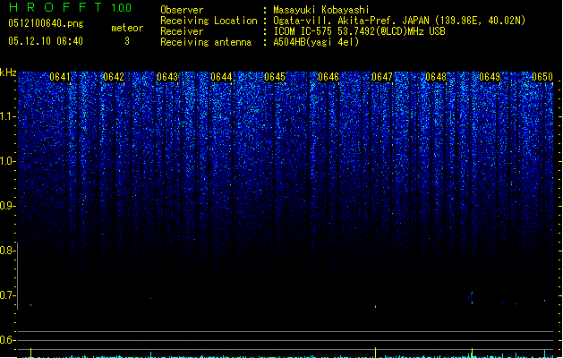
Task: Click the date stamp 05.12.10 06:40
Action: [x=46, y=41]
